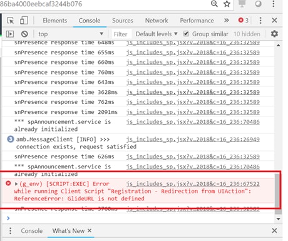Screen dimensions: 288x241
Task: Click the browser address bar URL
Action: click(41, 4)
